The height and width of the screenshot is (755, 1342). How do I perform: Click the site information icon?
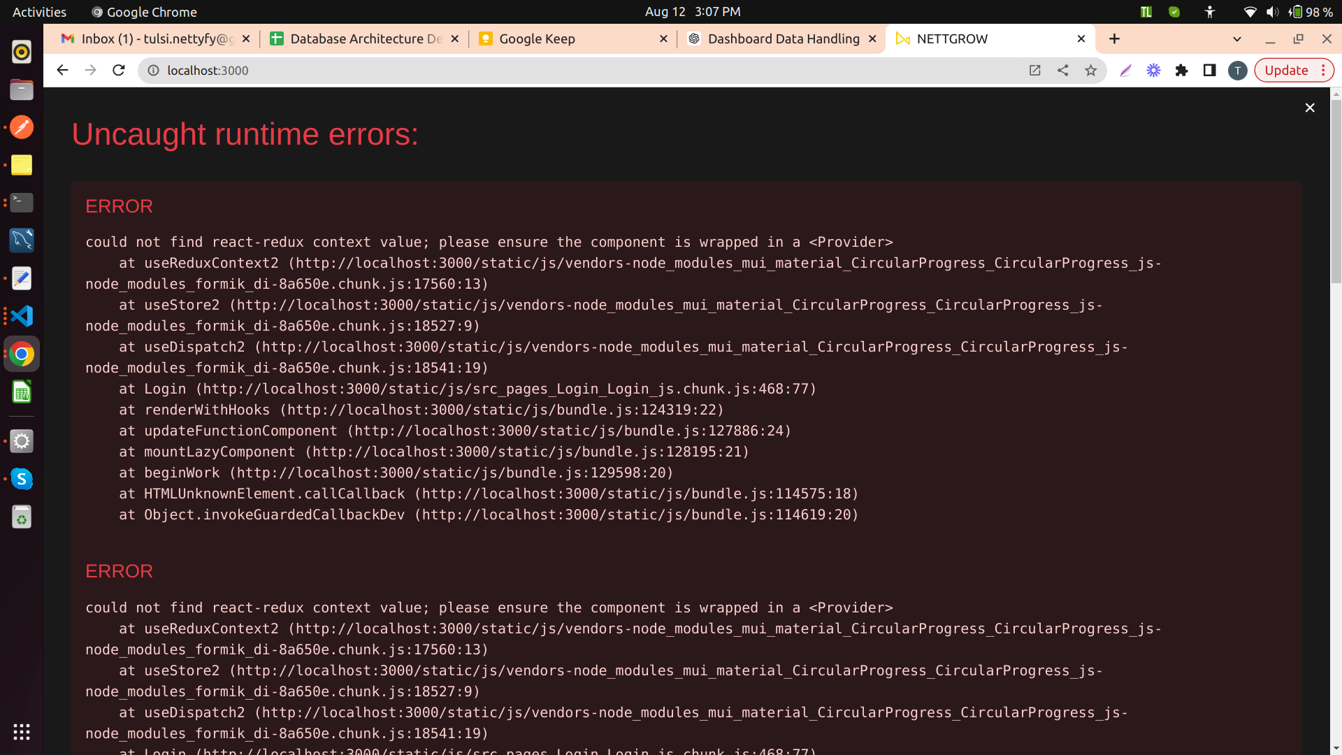point(153,70)
